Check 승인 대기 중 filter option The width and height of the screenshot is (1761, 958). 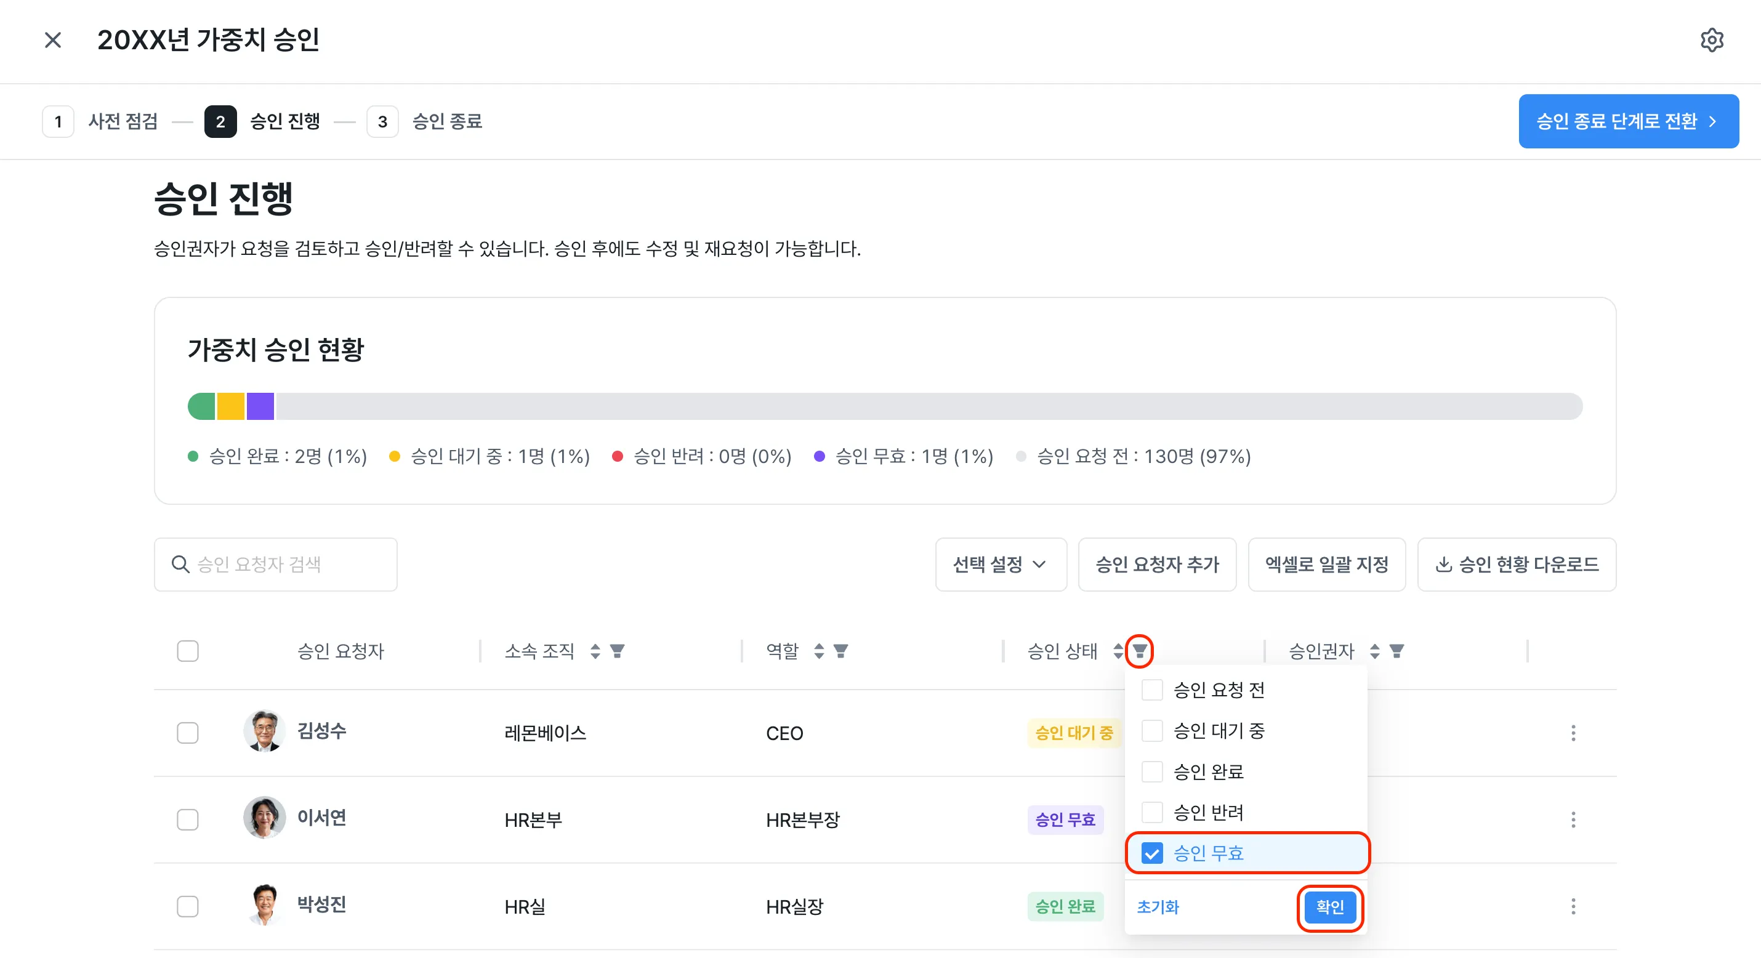pos(1152,731)
